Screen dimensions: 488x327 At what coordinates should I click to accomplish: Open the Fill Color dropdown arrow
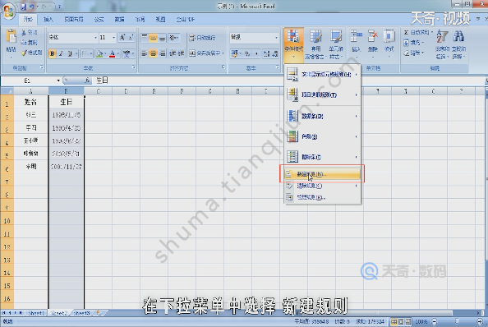click(105, 54)
